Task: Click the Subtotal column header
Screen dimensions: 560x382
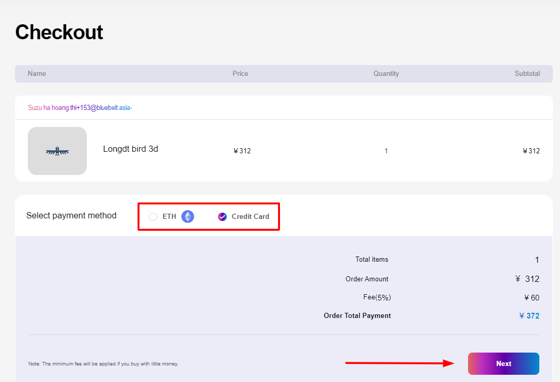Action: pyautogui.click(x=527, y=73)
